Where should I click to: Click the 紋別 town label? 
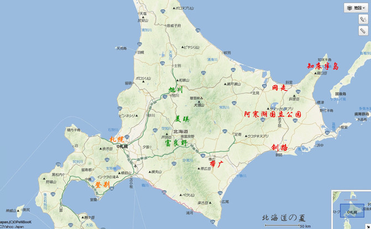coord(227,53)
